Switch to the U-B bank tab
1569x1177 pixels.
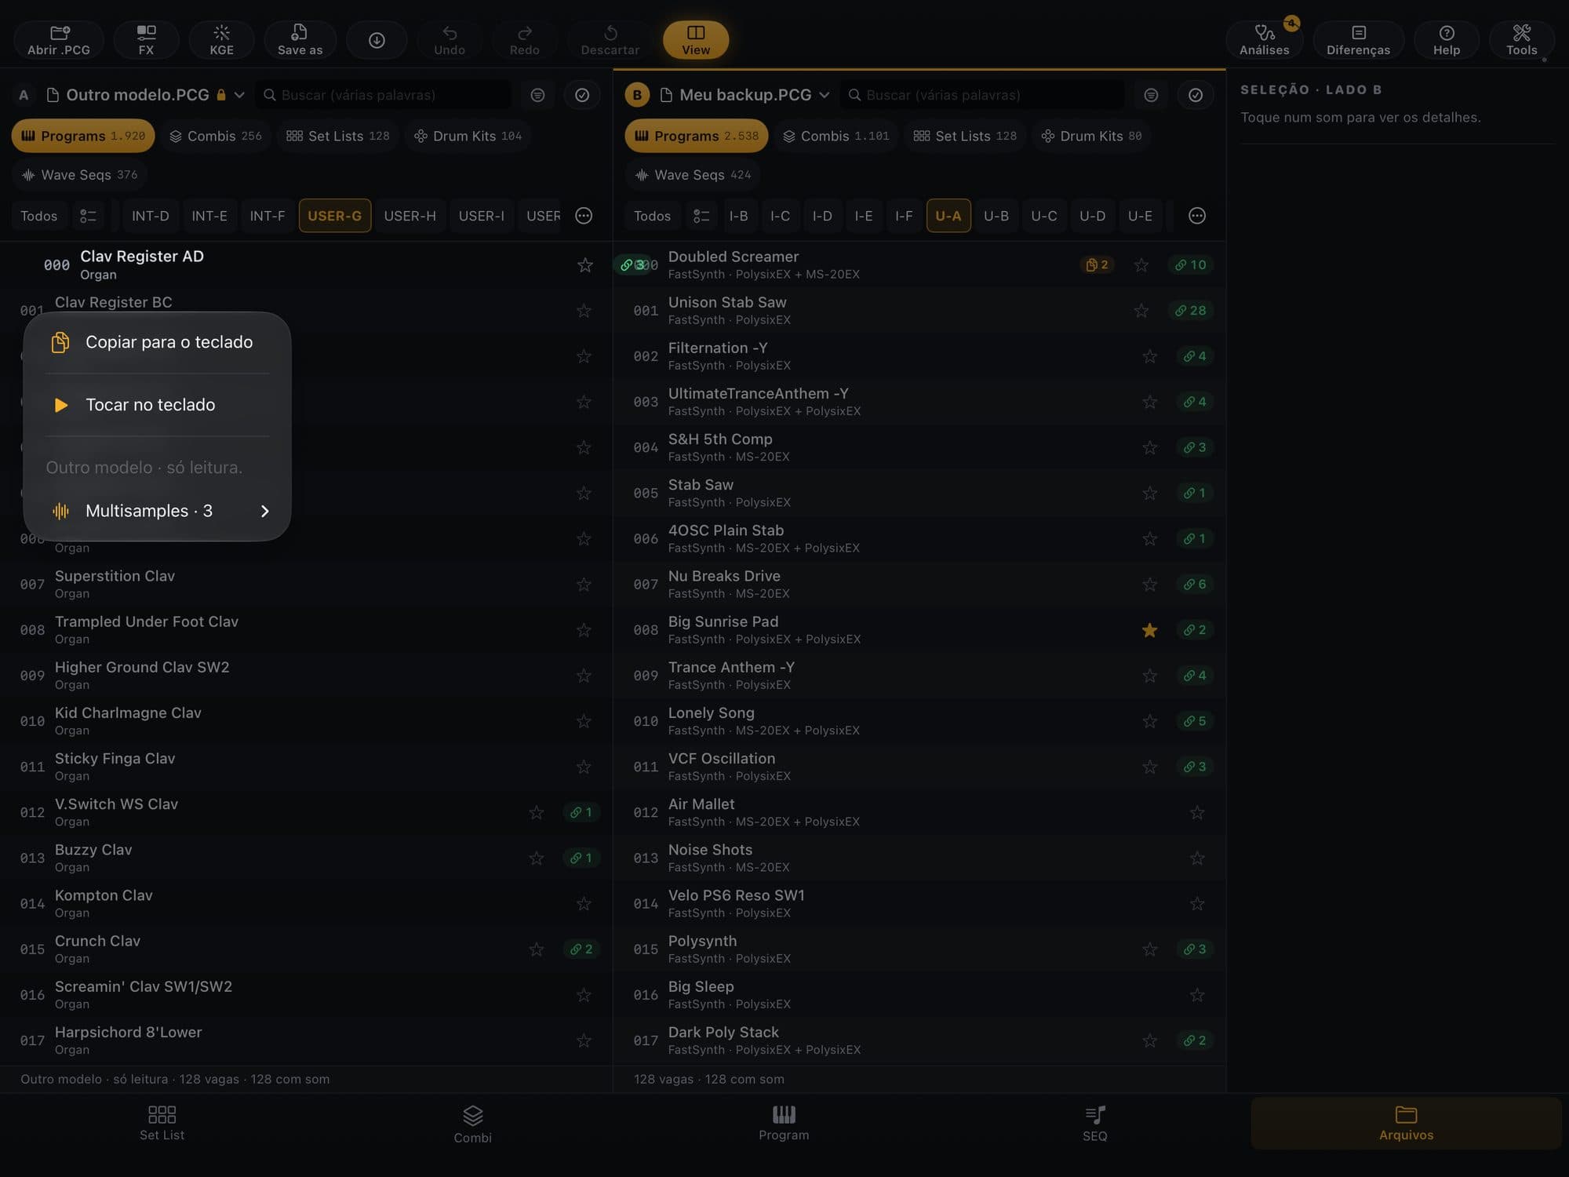pyautogui.click(x=996, y=216)
